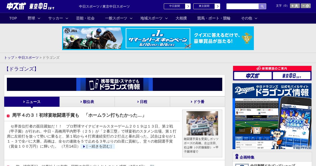Click the →続きを読む link
The width and height of the screenshot is (316, 166).
pyautogui.click(x=98, y=147)
